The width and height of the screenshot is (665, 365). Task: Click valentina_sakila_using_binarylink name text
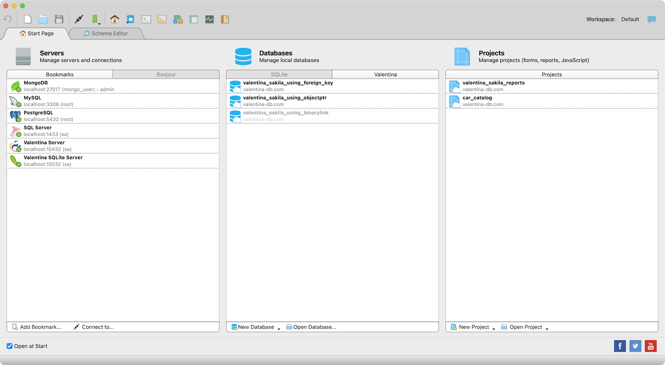click(x=286, y=113)
